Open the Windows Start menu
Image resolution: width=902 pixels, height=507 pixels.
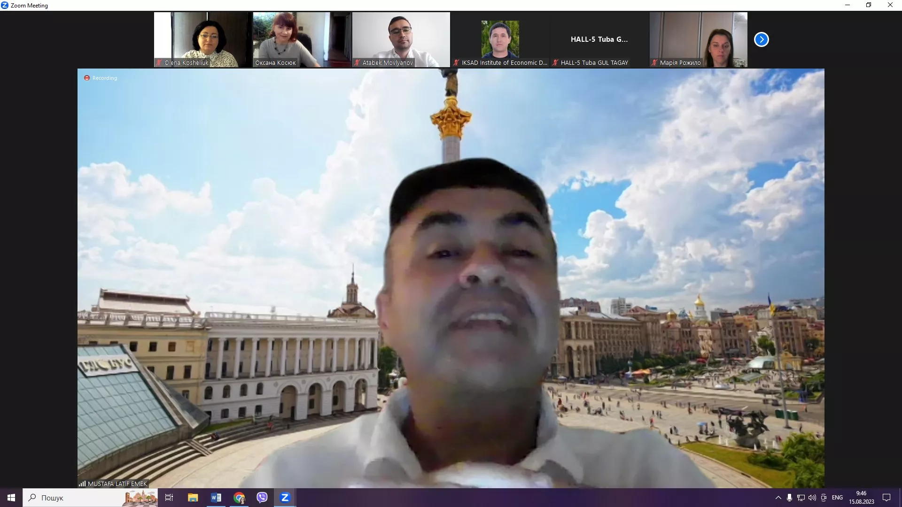pyautogui.click(x=11, y=498)
